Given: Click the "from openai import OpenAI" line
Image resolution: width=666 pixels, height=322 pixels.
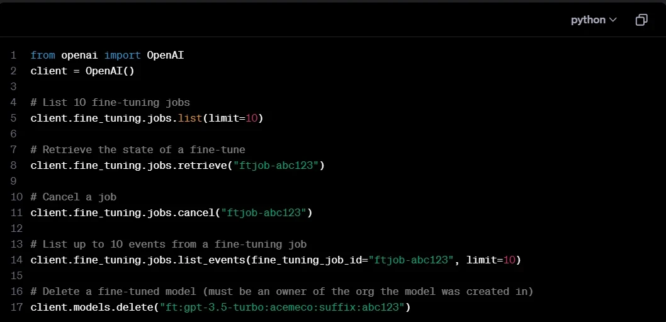Looking at the screenshot, I should click(107, 55).
